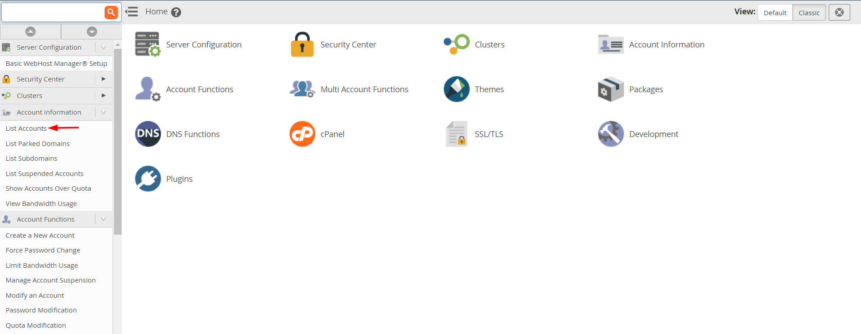Open the Server Configuration tile icon

coord(148,44)
